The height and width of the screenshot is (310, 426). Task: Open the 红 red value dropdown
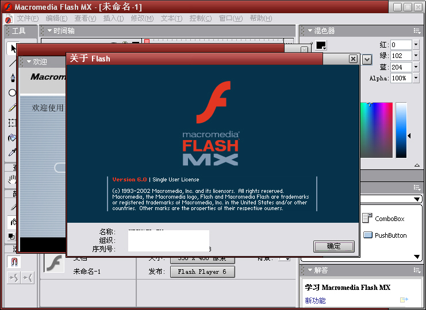tap(416, 45)
